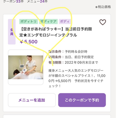Click メニューを追加 button
The image size is (118, 118).
point(32,100)
